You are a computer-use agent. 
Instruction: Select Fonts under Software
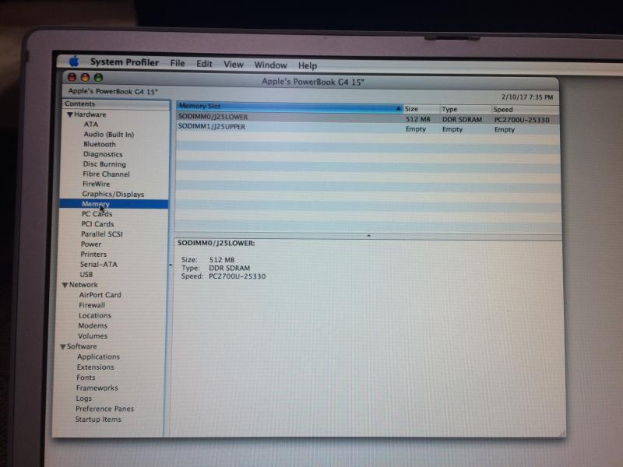[x=86, y=377]
